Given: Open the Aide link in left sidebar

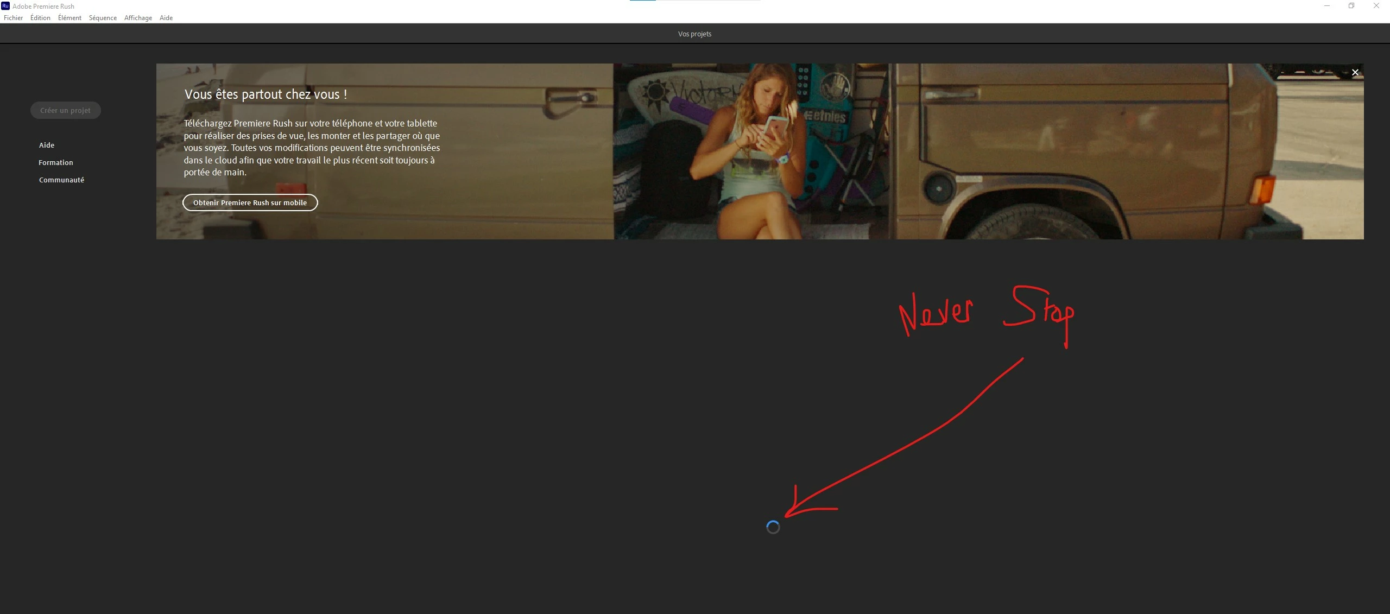Looking at the screenshot, I should click(47, 145).
